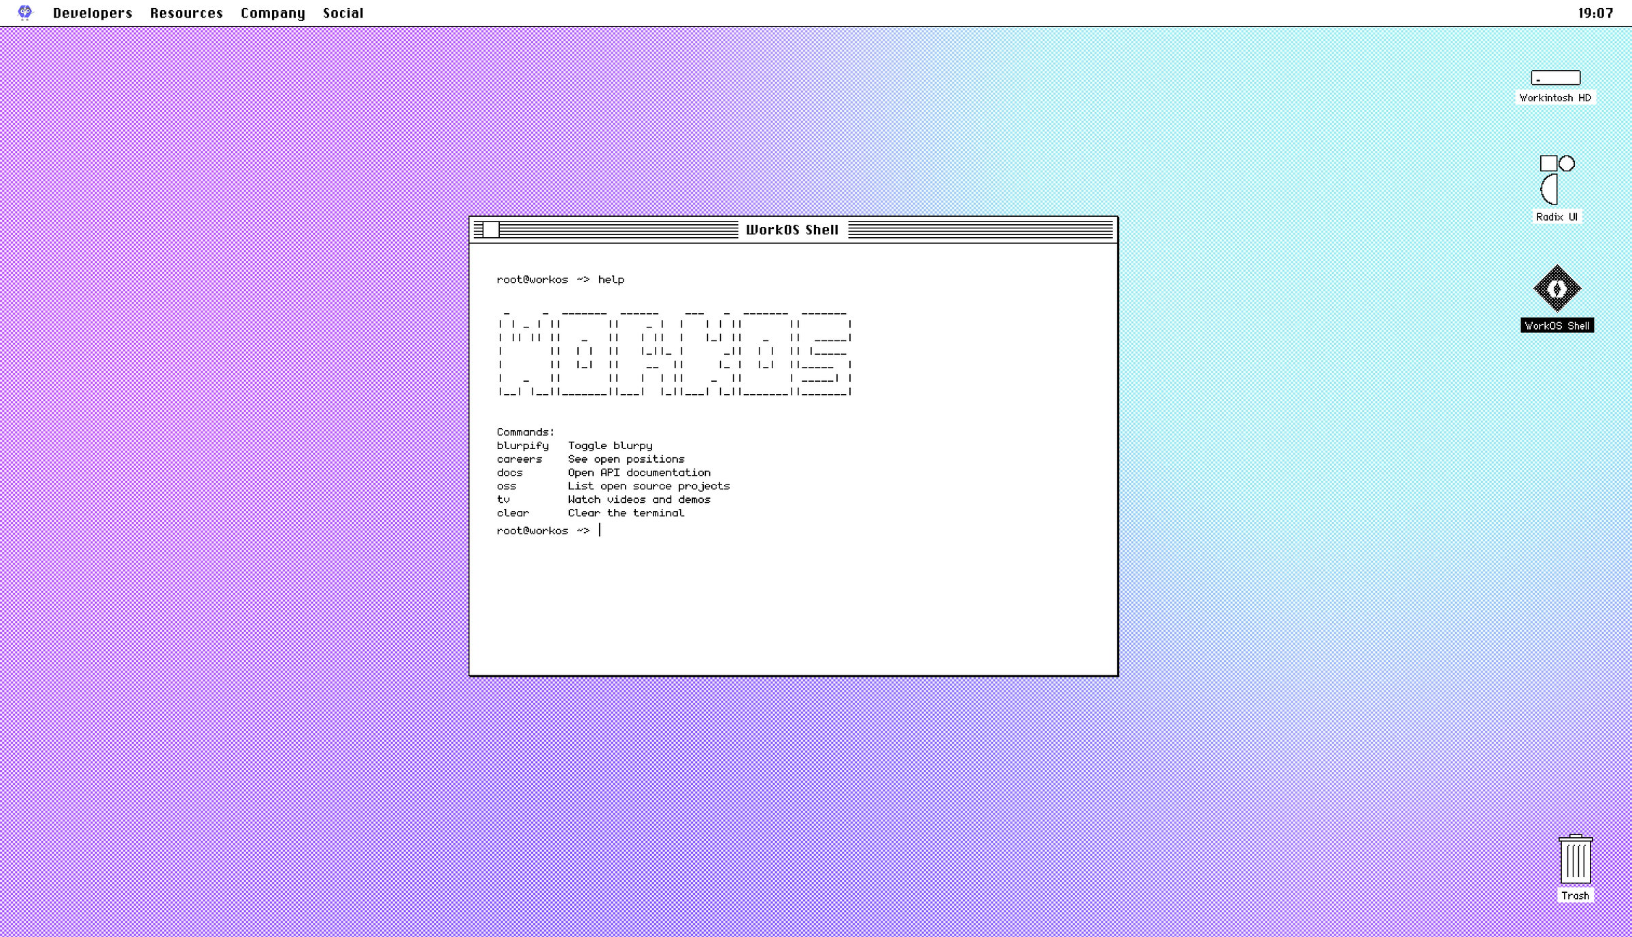Click the 'docs' command text
The width and height of the screenshot is (1632, 937).
coord(509,472)
